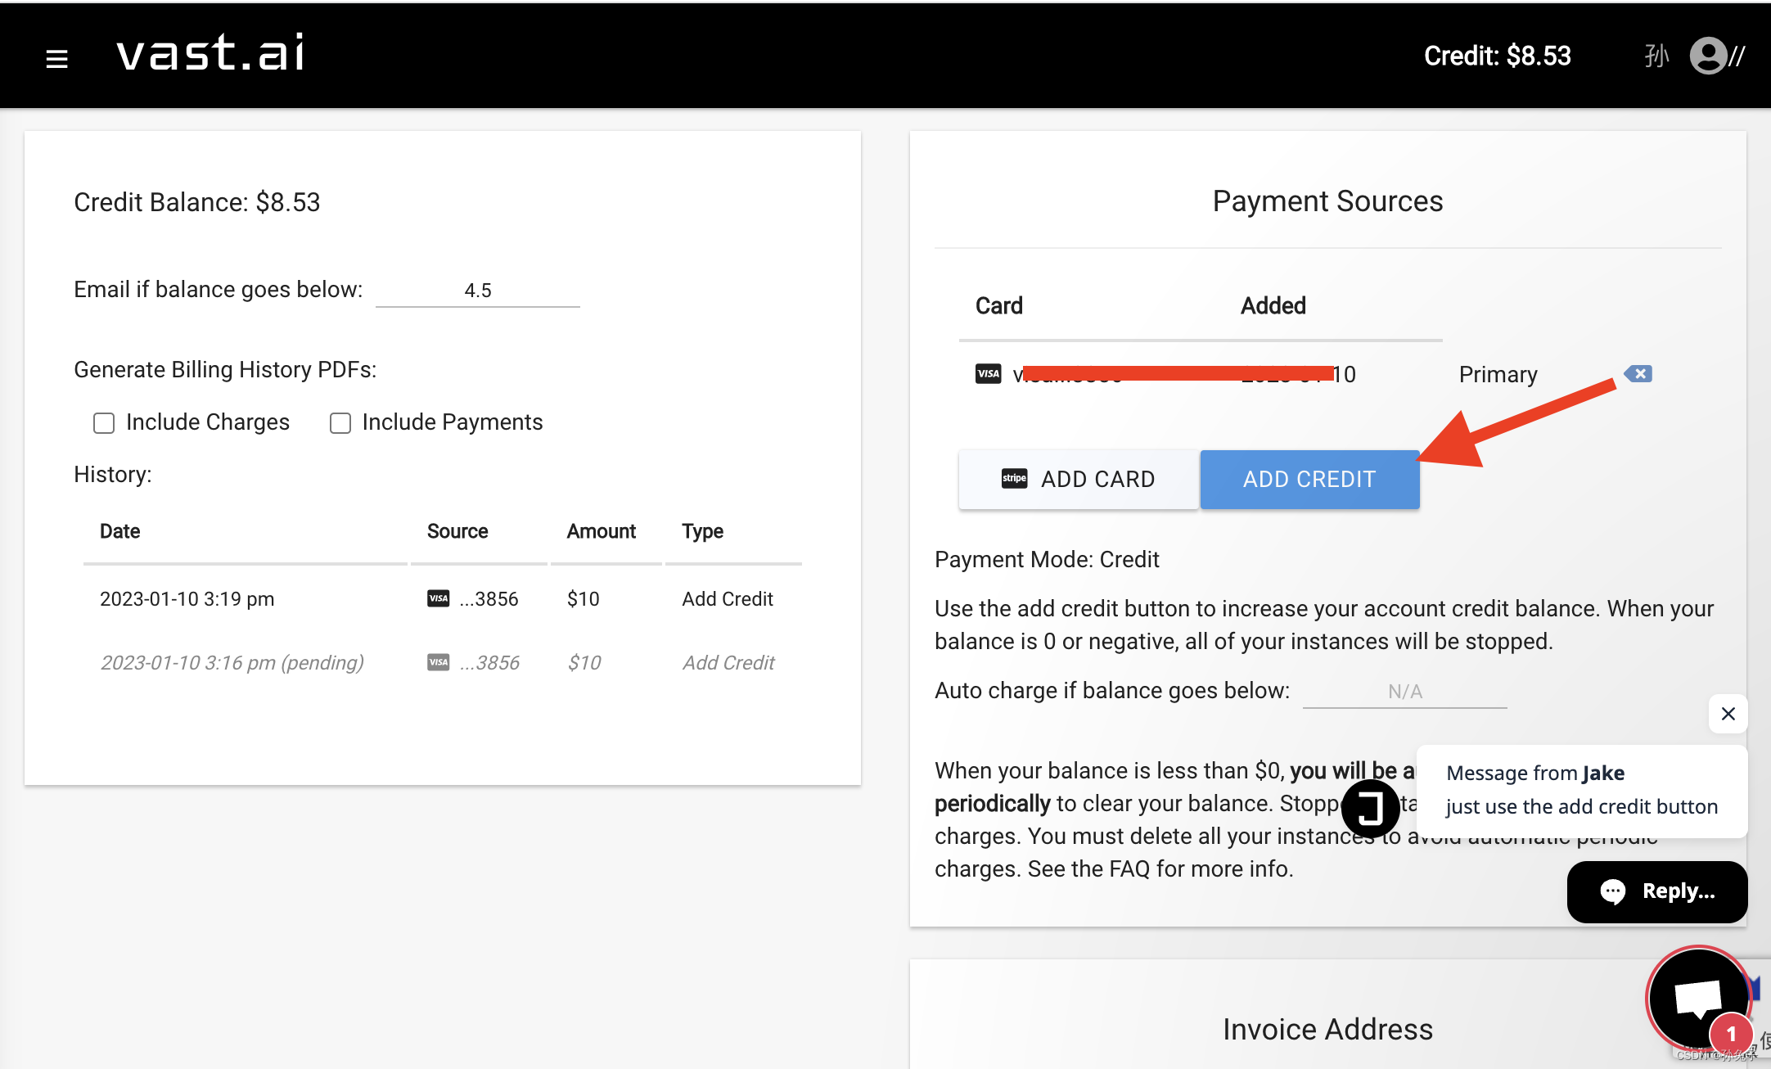Open the user account avatar menu
This screenshot has height=1069, width=1771.
[1708, 56]
